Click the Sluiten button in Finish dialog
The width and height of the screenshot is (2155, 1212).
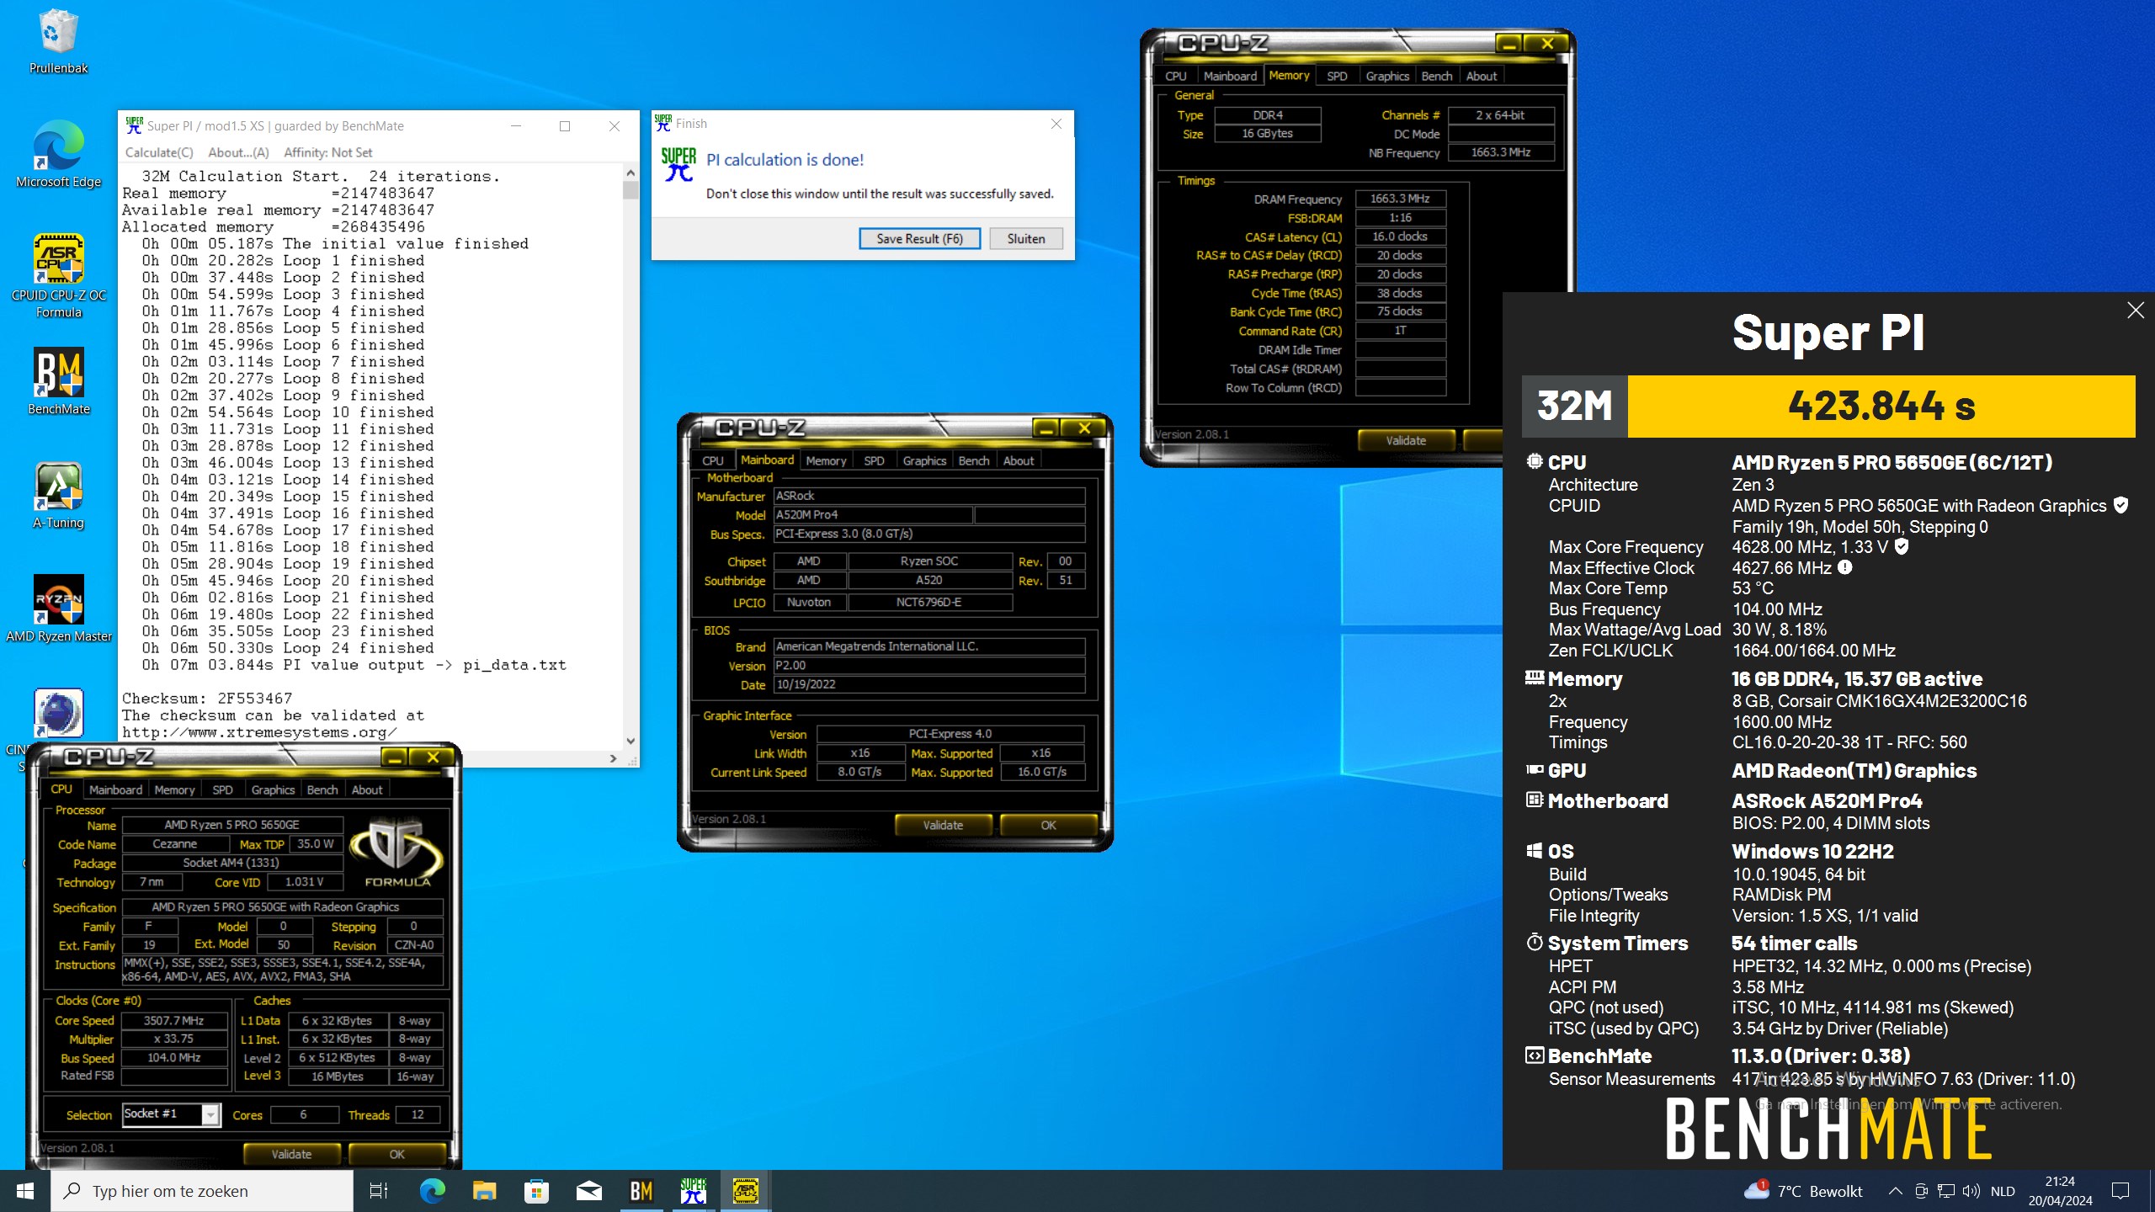click(1025, 238)
